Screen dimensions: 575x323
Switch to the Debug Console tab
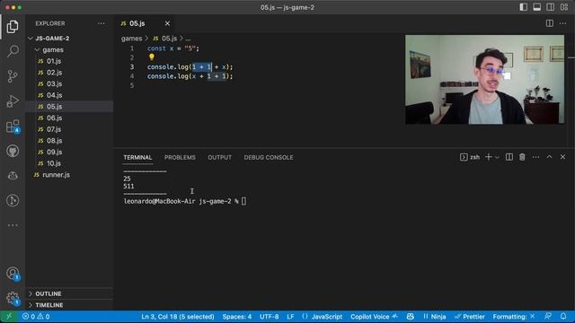(x=269, y=158)
